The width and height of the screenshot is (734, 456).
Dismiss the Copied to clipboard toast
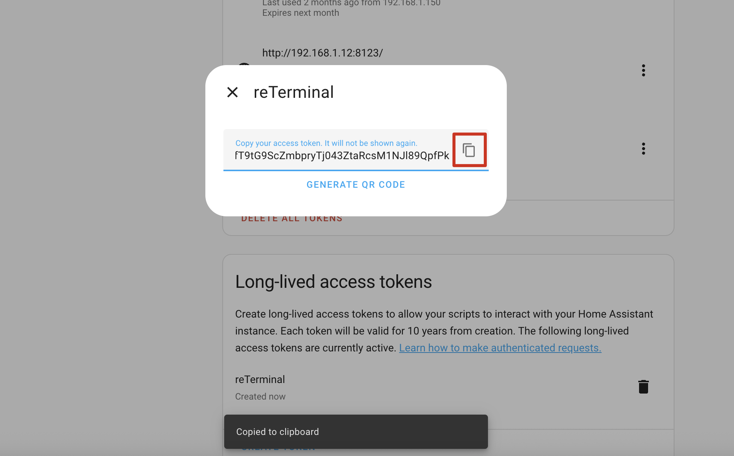[356, 432]
